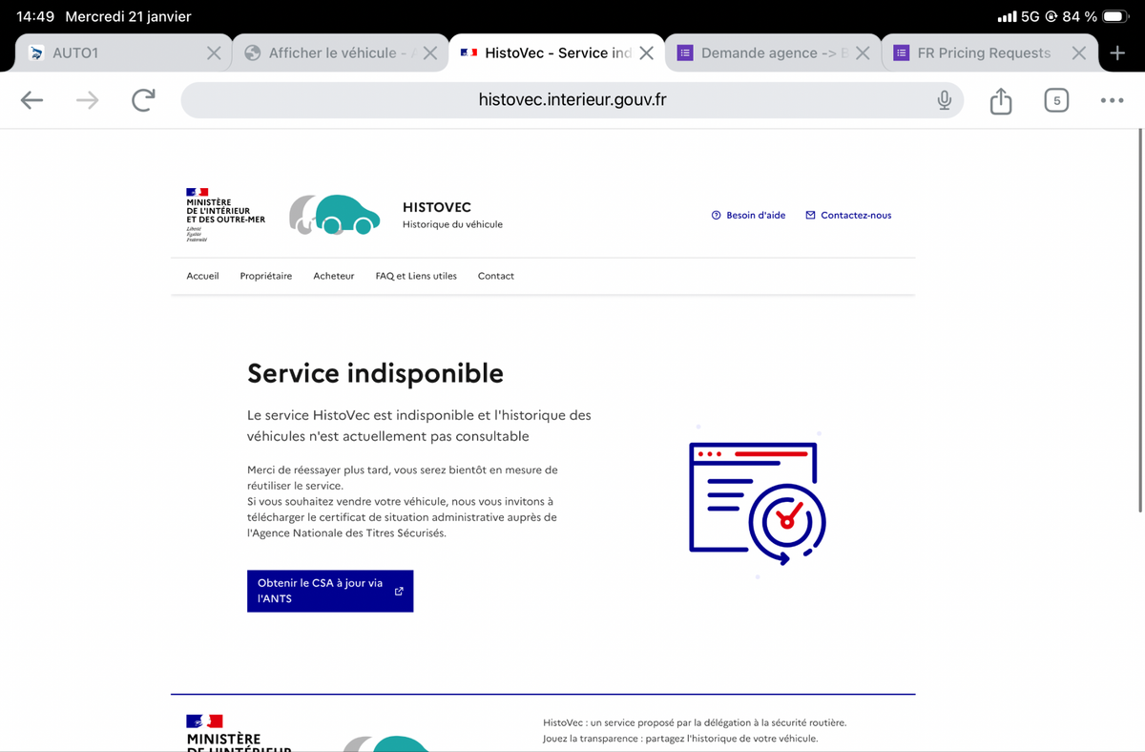Click the Contactez-nous link

tap(848, 216)
